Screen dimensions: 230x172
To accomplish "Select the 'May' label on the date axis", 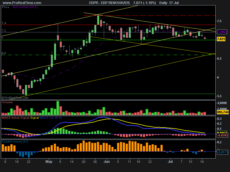I will (49, 162).
